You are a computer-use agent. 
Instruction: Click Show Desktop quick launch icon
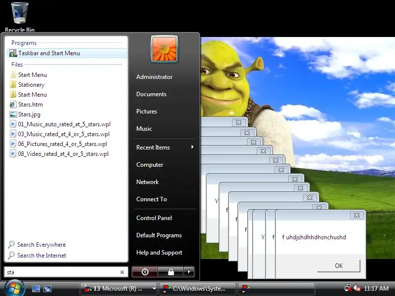click(36, 289)
